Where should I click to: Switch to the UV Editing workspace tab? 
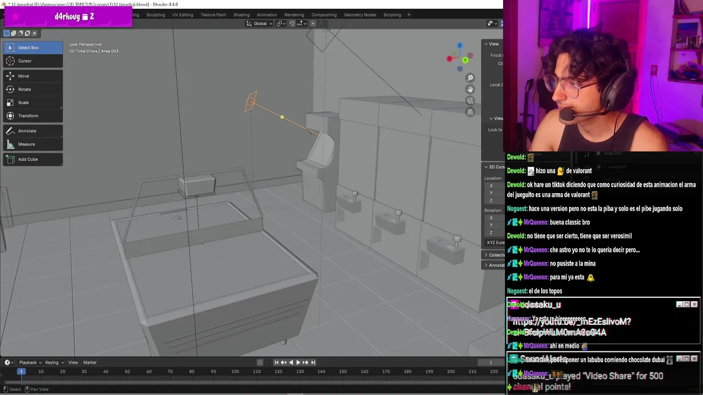click(182, 15)
